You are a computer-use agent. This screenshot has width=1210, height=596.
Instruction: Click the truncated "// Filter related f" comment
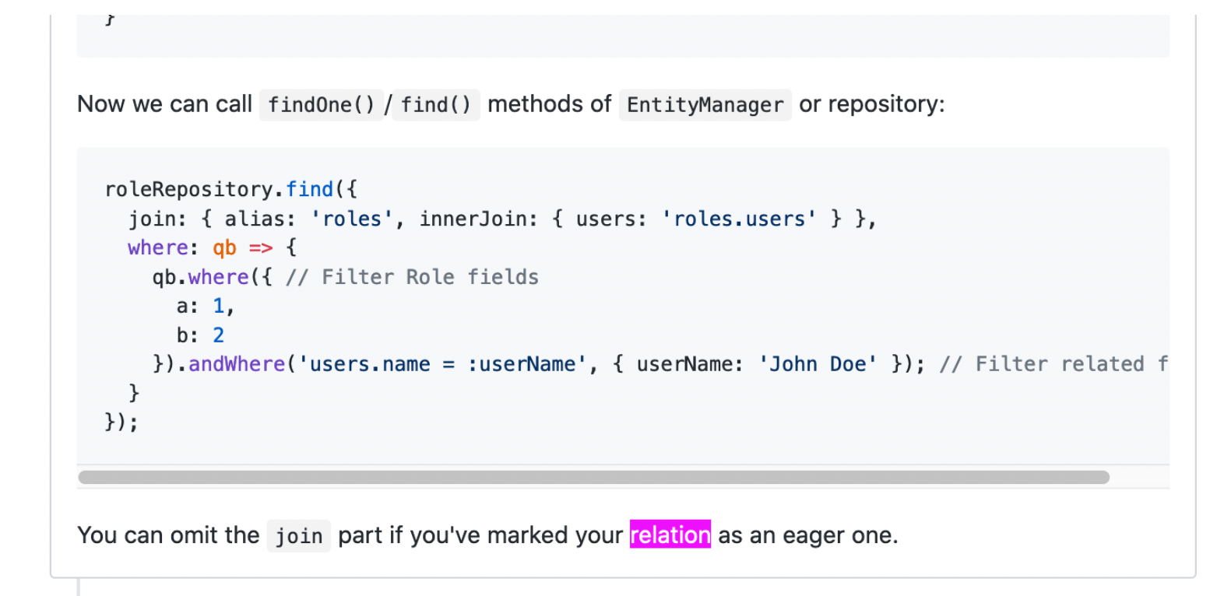click(x=1071, y=364)
